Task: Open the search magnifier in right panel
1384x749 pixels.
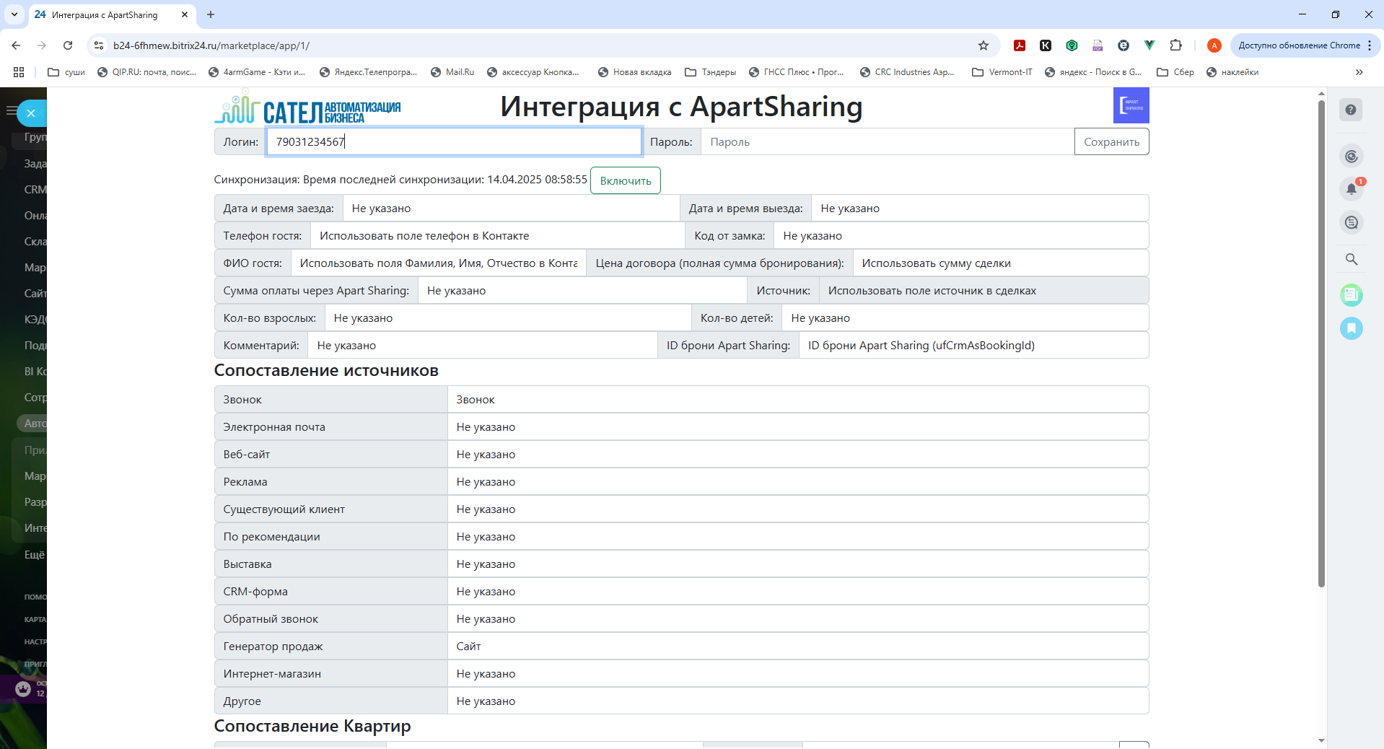Action: pos(1351,259)
